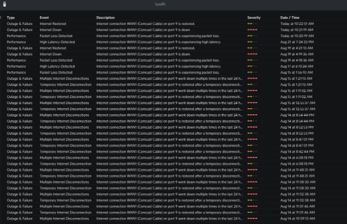
Task: Click the UniFi app icon in title bar
Action: pyautogui.click(x=5, y=4)
